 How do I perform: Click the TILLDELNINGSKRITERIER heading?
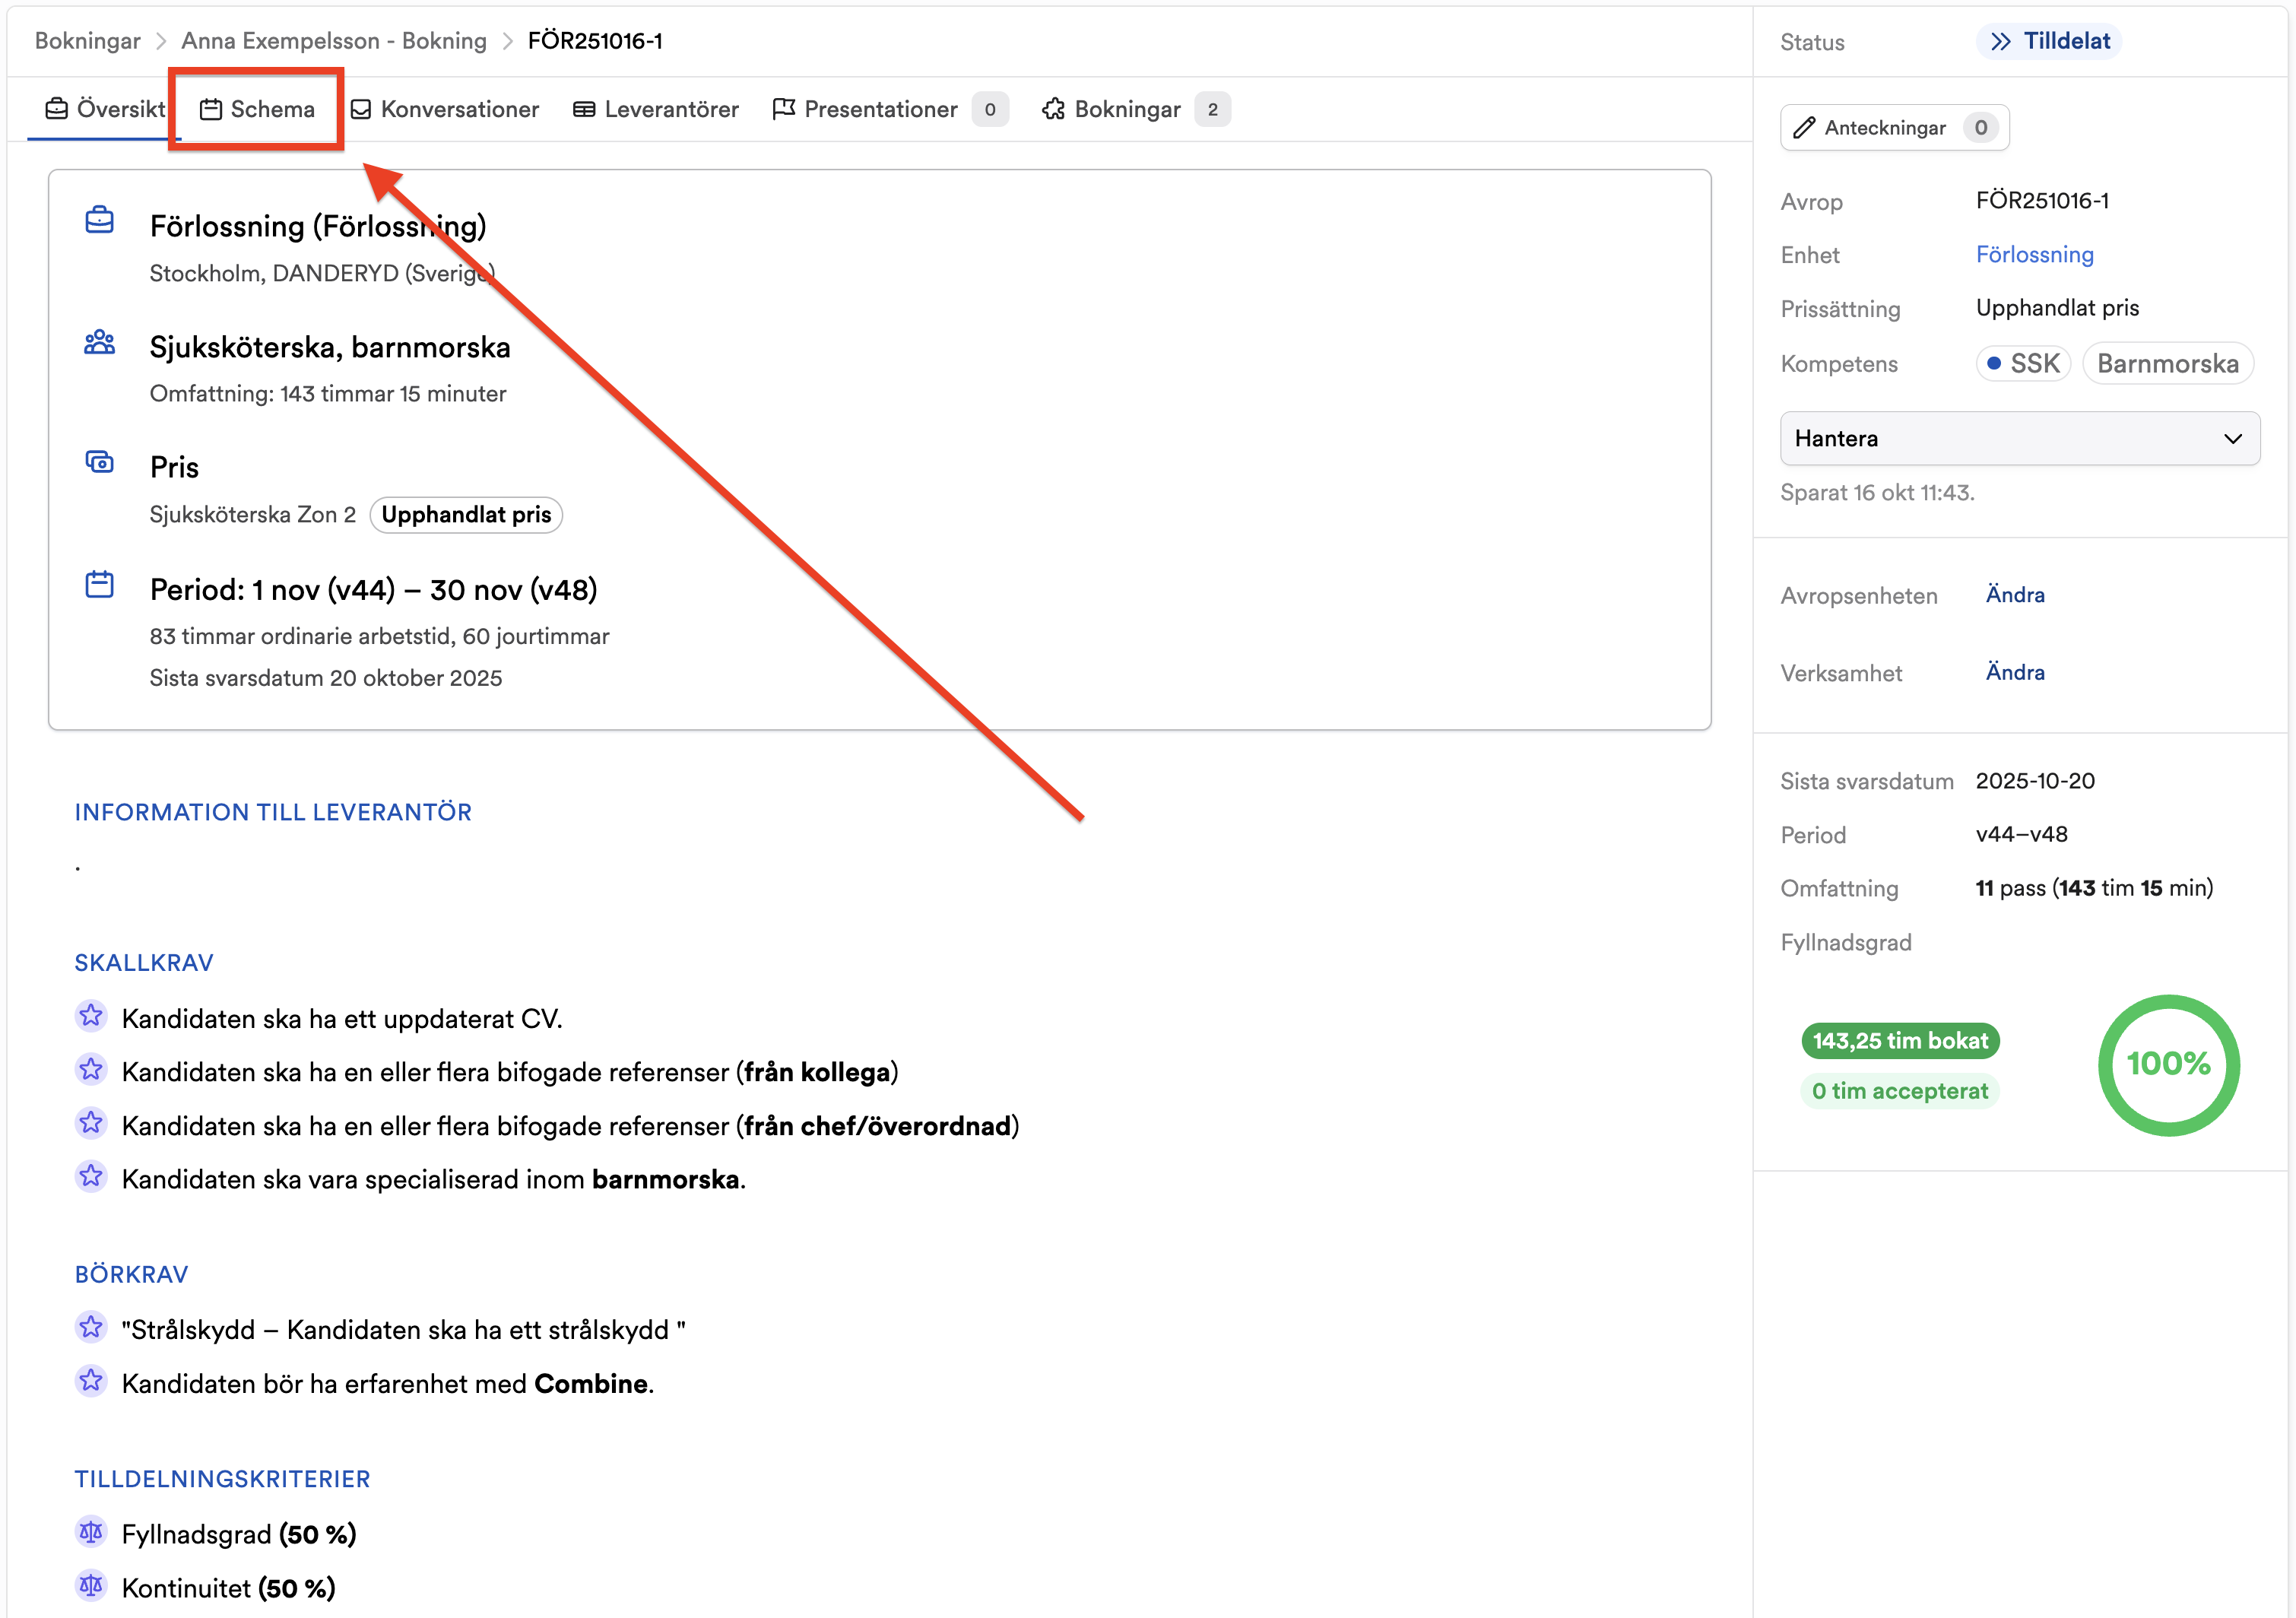pos(222,1479)
